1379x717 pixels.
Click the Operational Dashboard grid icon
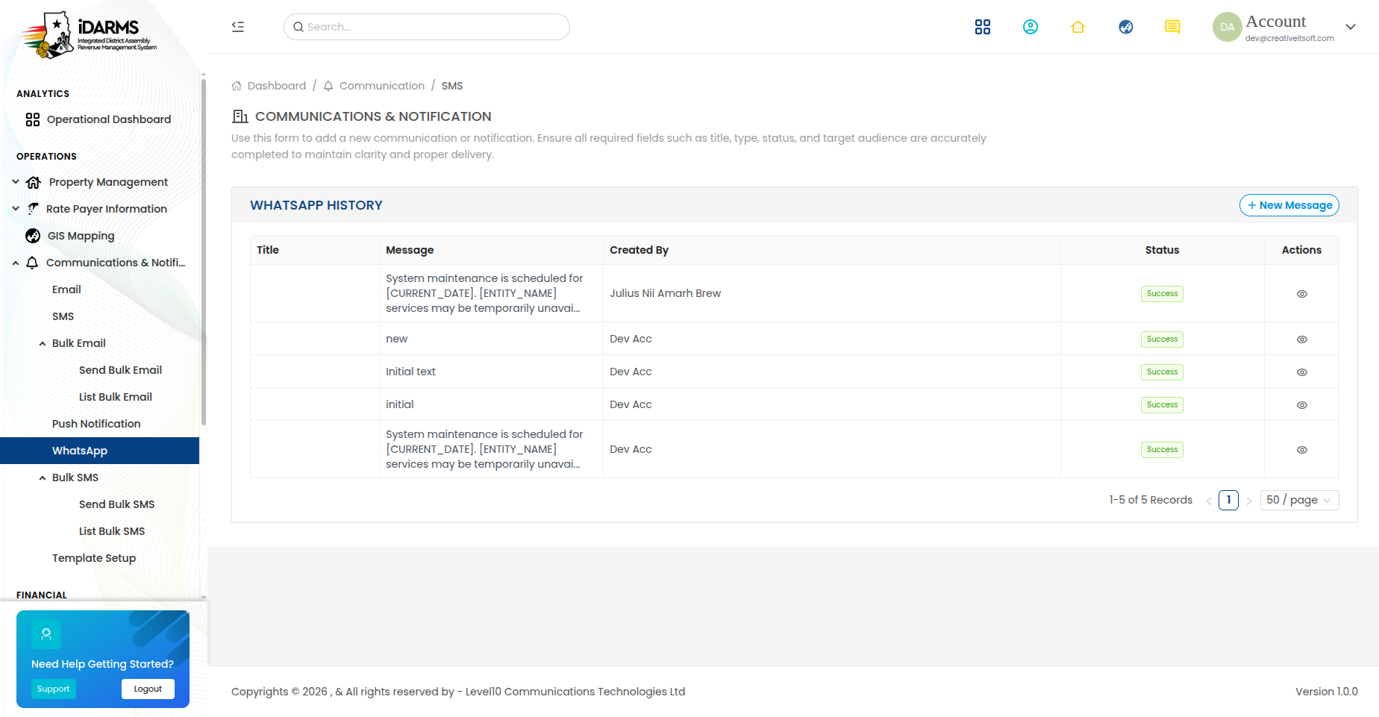click(33, 119)
